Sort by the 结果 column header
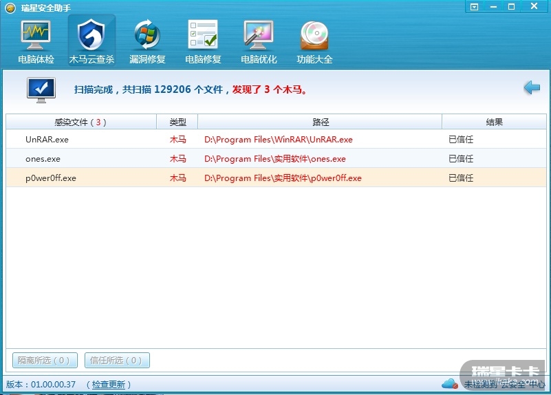Image resolution: width=551 pixels, height=395 pixels. pyautogui.click(x=494, y=122)
